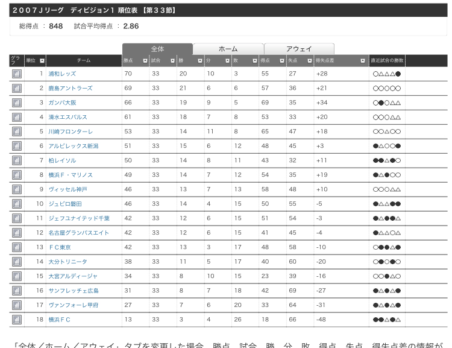Open graph icon for ヴィッセル神戸 row

point(17,189)
